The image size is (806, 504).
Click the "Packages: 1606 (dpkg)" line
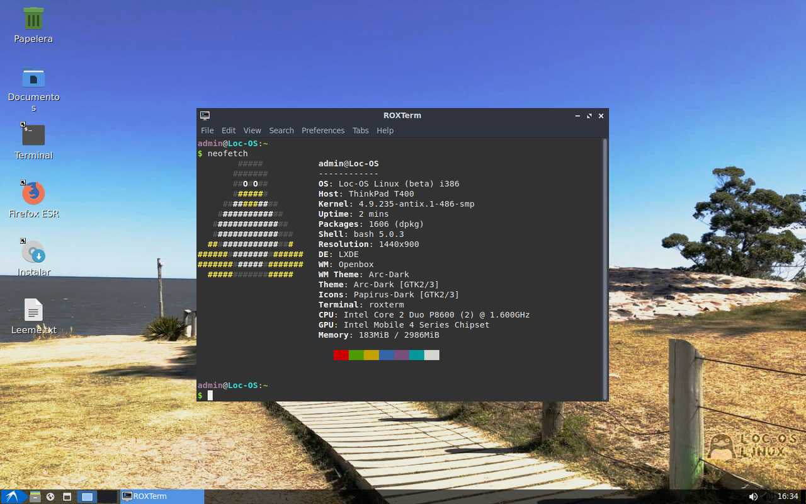point(372,224)
